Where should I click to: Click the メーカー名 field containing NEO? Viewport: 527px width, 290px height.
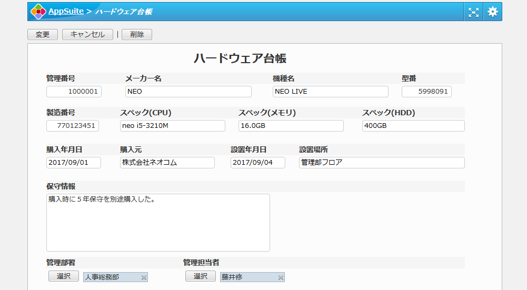click(188, 92)
